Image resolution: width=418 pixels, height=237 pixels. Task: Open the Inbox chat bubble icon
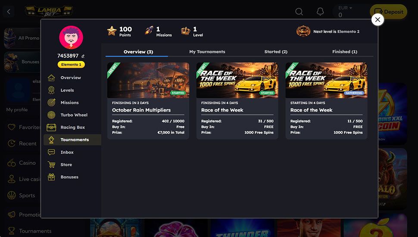(x=51, y=152)
